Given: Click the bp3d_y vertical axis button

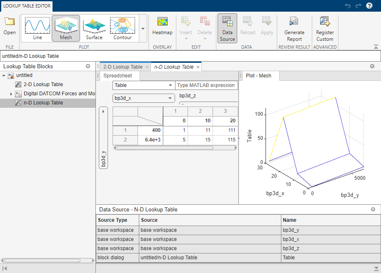Looking at the screenshot, I should (x=103, y=158).
